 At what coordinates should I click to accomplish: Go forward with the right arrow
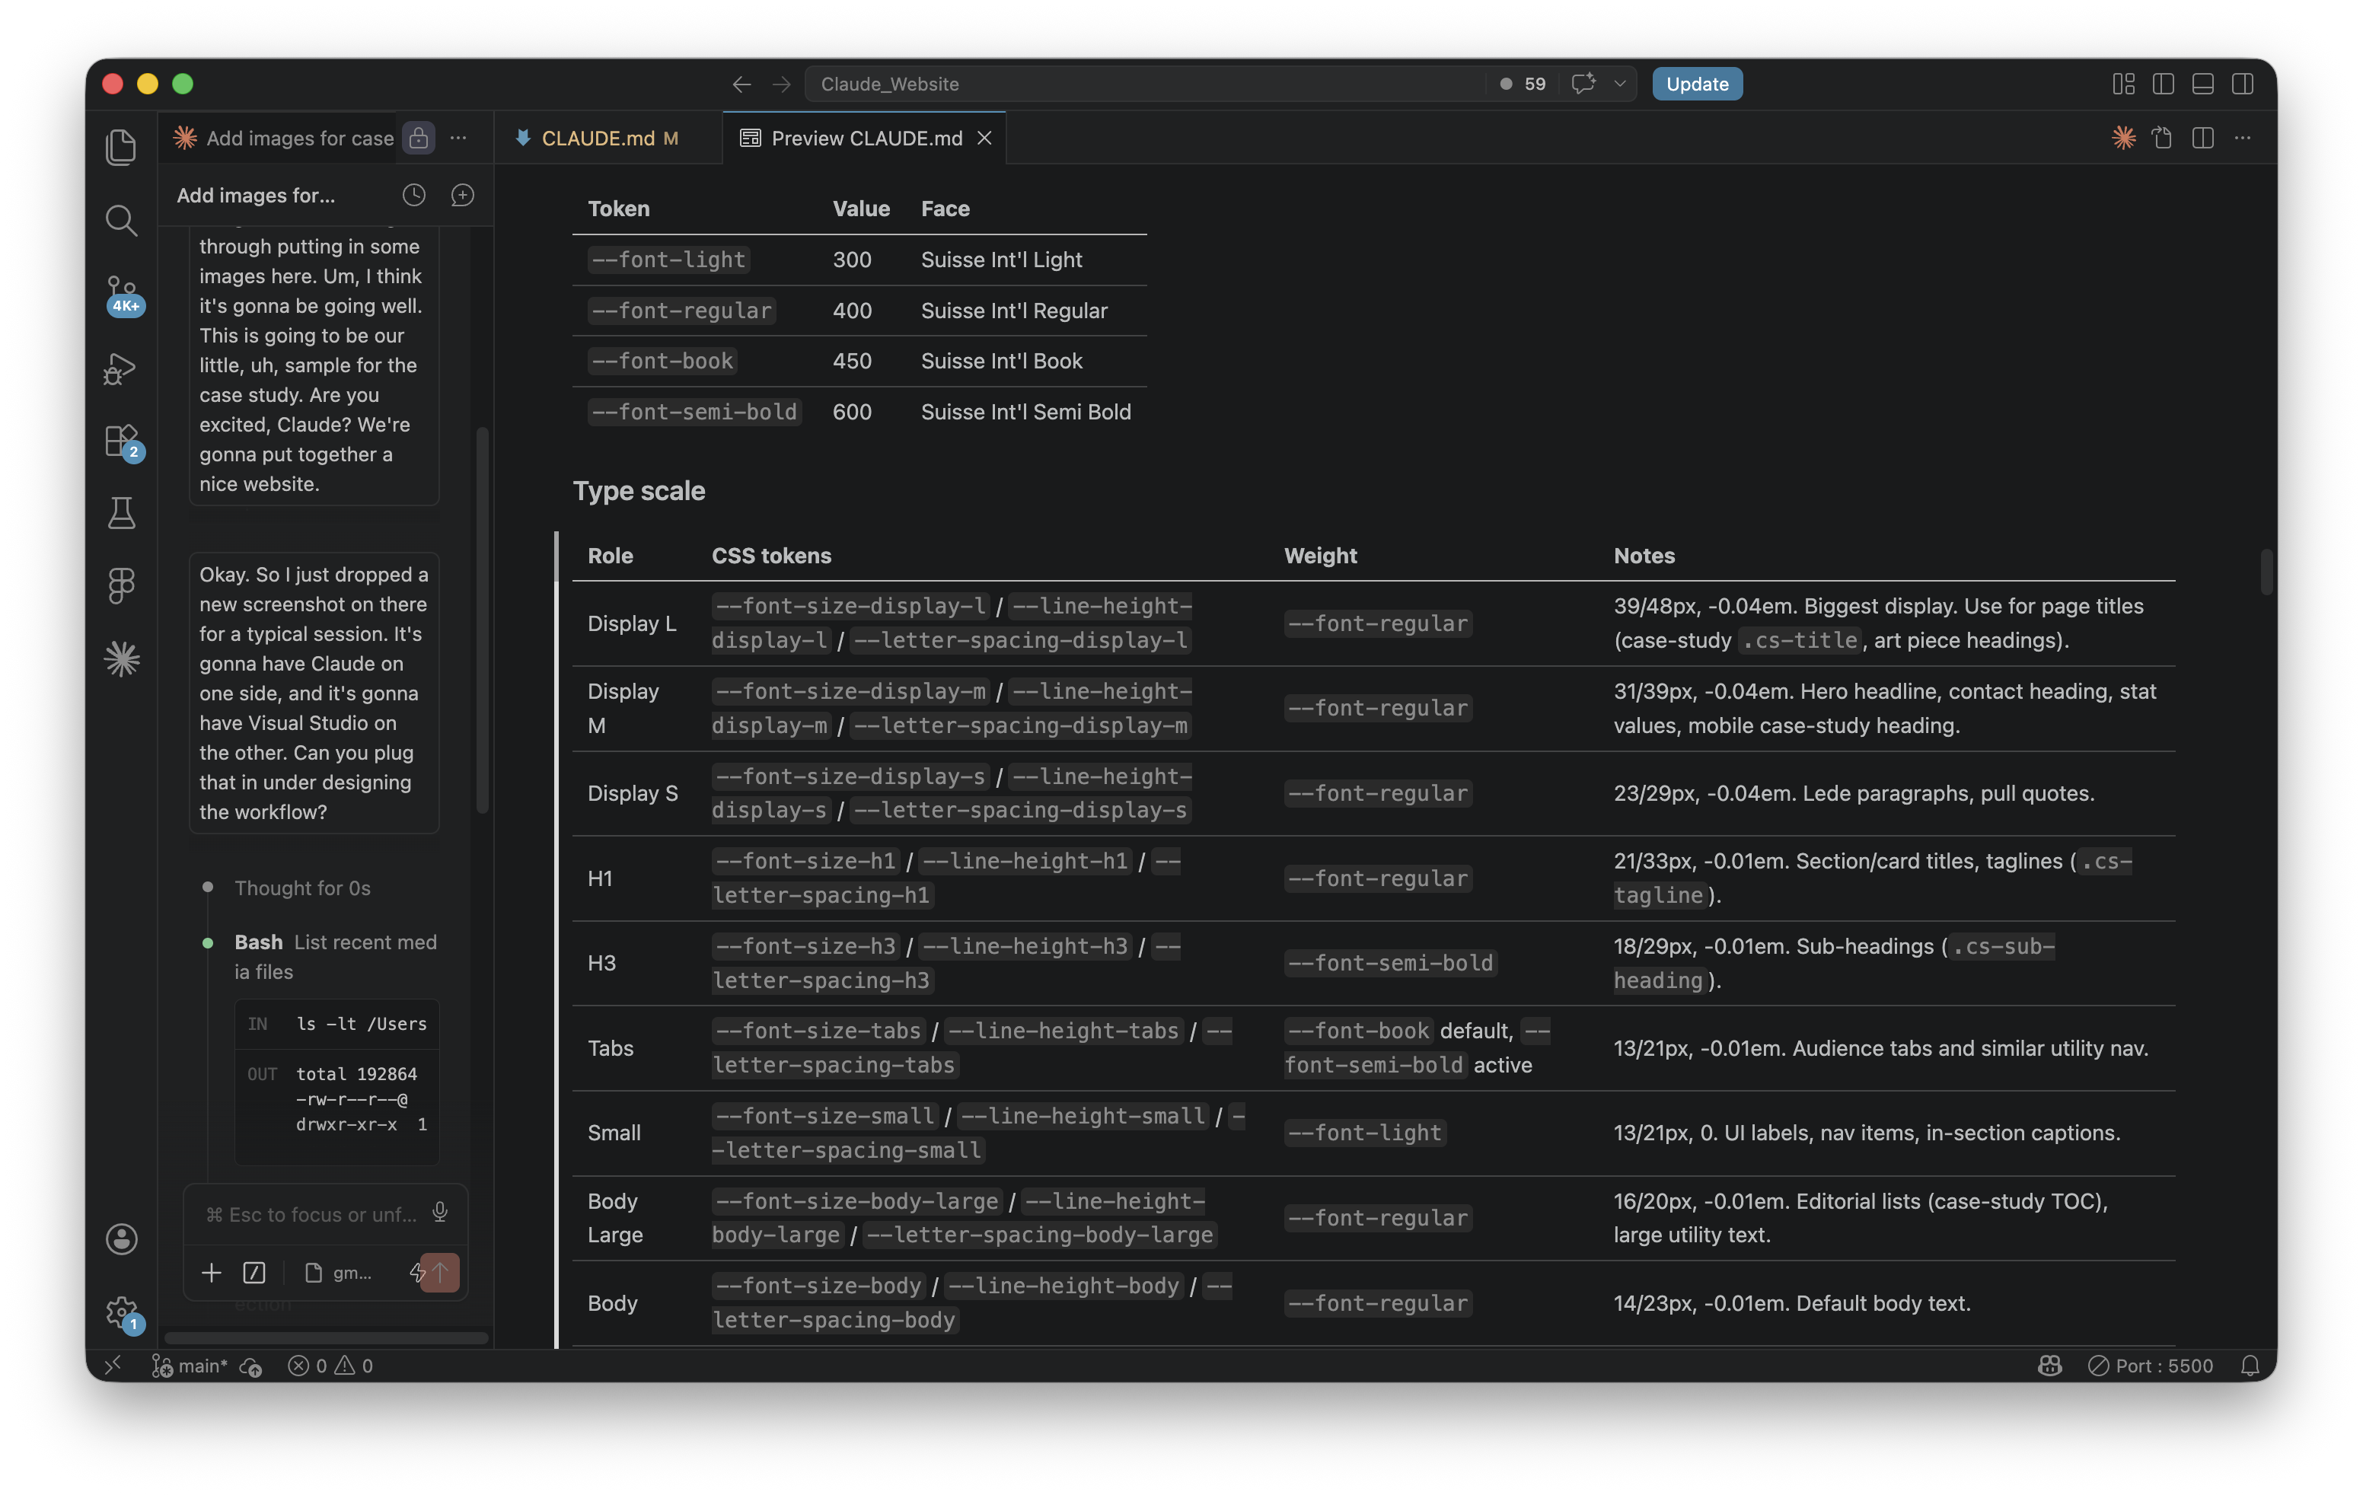(781, 84)
